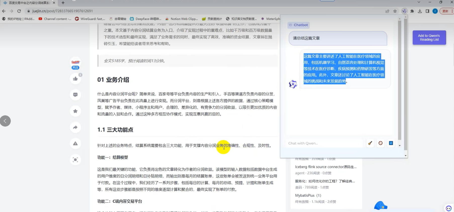Click the broom clear-chat icon
Screen dimensions: 454x212
pyautogui.click(x=370, y=143)
